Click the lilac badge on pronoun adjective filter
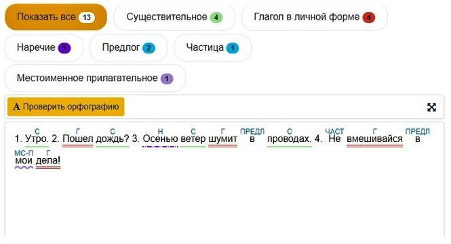 tap(167, 79)
